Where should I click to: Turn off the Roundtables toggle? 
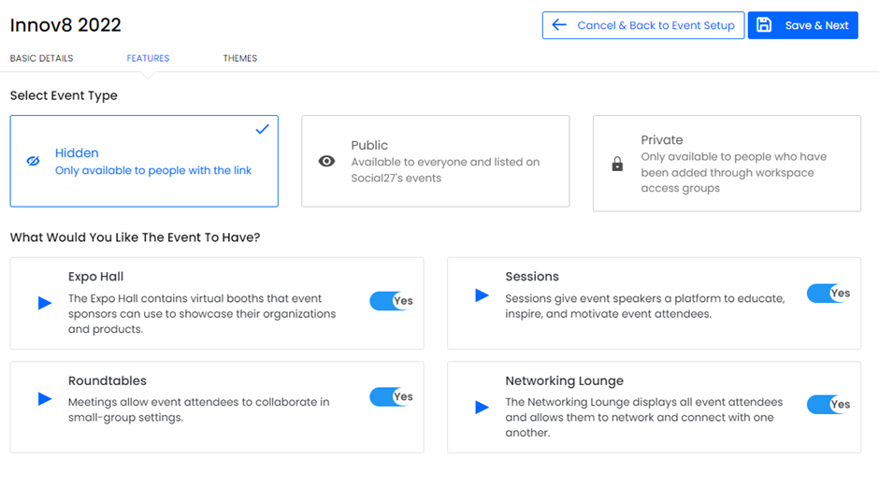coord(391,397)
